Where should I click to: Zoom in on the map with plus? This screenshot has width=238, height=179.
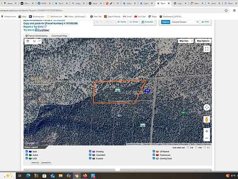point(207,131)
